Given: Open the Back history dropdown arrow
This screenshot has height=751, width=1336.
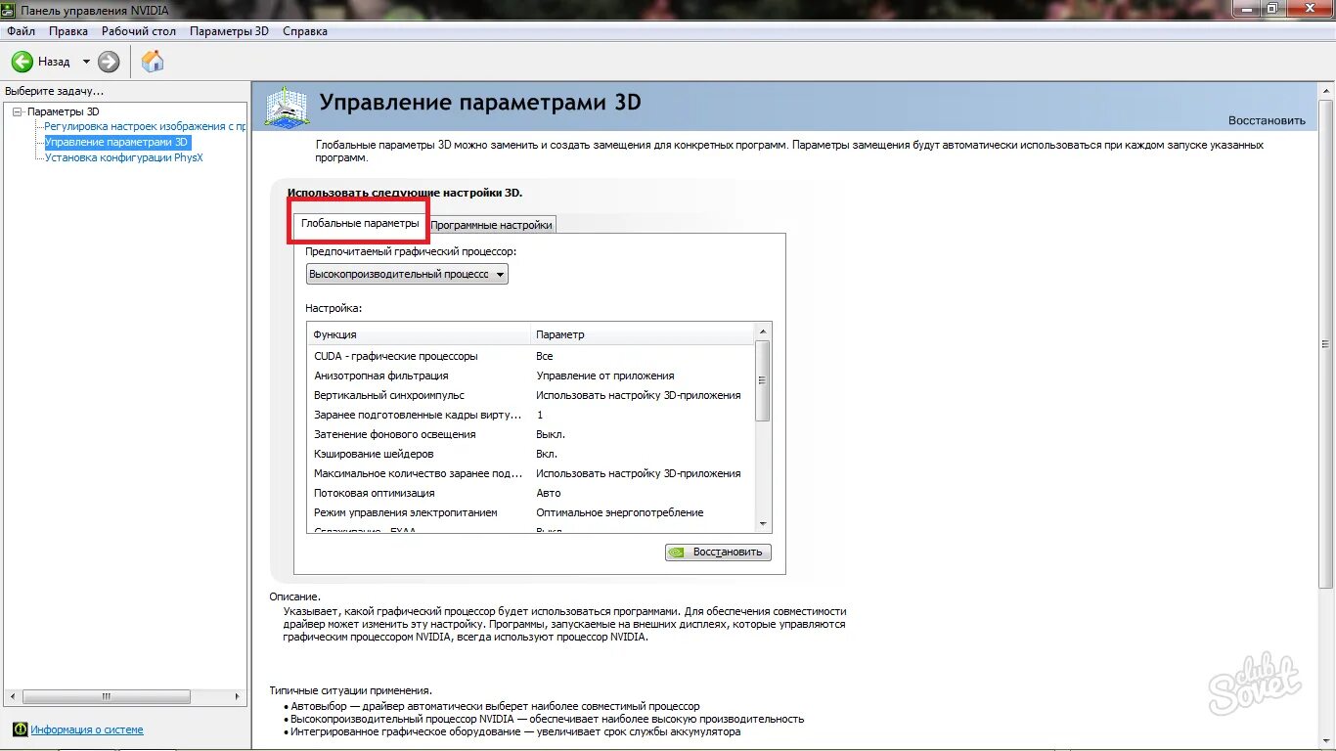Looking at the screenshot, I should point(86,62).
